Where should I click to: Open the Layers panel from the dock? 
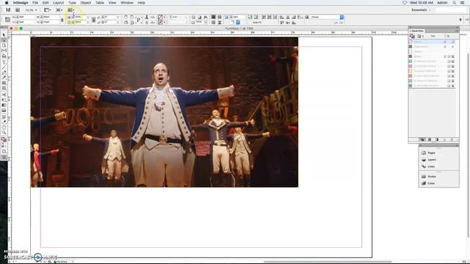click(x=431, y=160)
